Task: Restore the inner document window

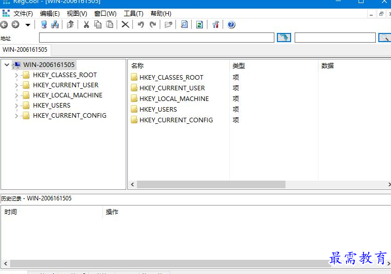Action: point(381,14)
